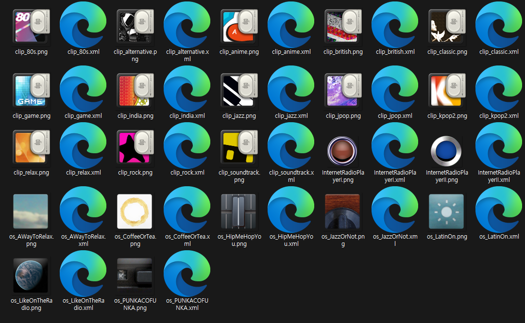This screenshot has width=525, height=323.
Task: Select the clip_relax.xml Edge icon
Action: point(83,145)
